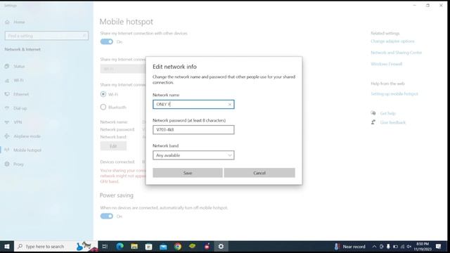The height and width of the screenshot is (253, 450).
Task: Click the Give feedback link
Action: click(392, 122)
